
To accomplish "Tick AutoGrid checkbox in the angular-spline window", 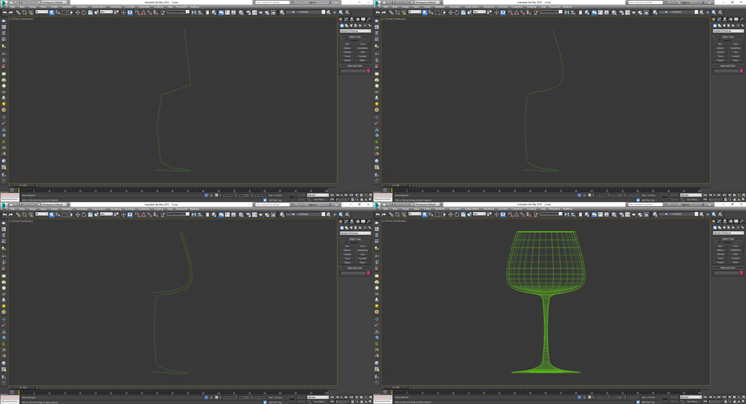I will click(347, 40).
